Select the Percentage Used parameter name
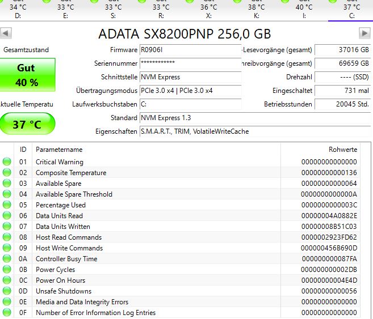373x319 pixels. tap(61, 205)
